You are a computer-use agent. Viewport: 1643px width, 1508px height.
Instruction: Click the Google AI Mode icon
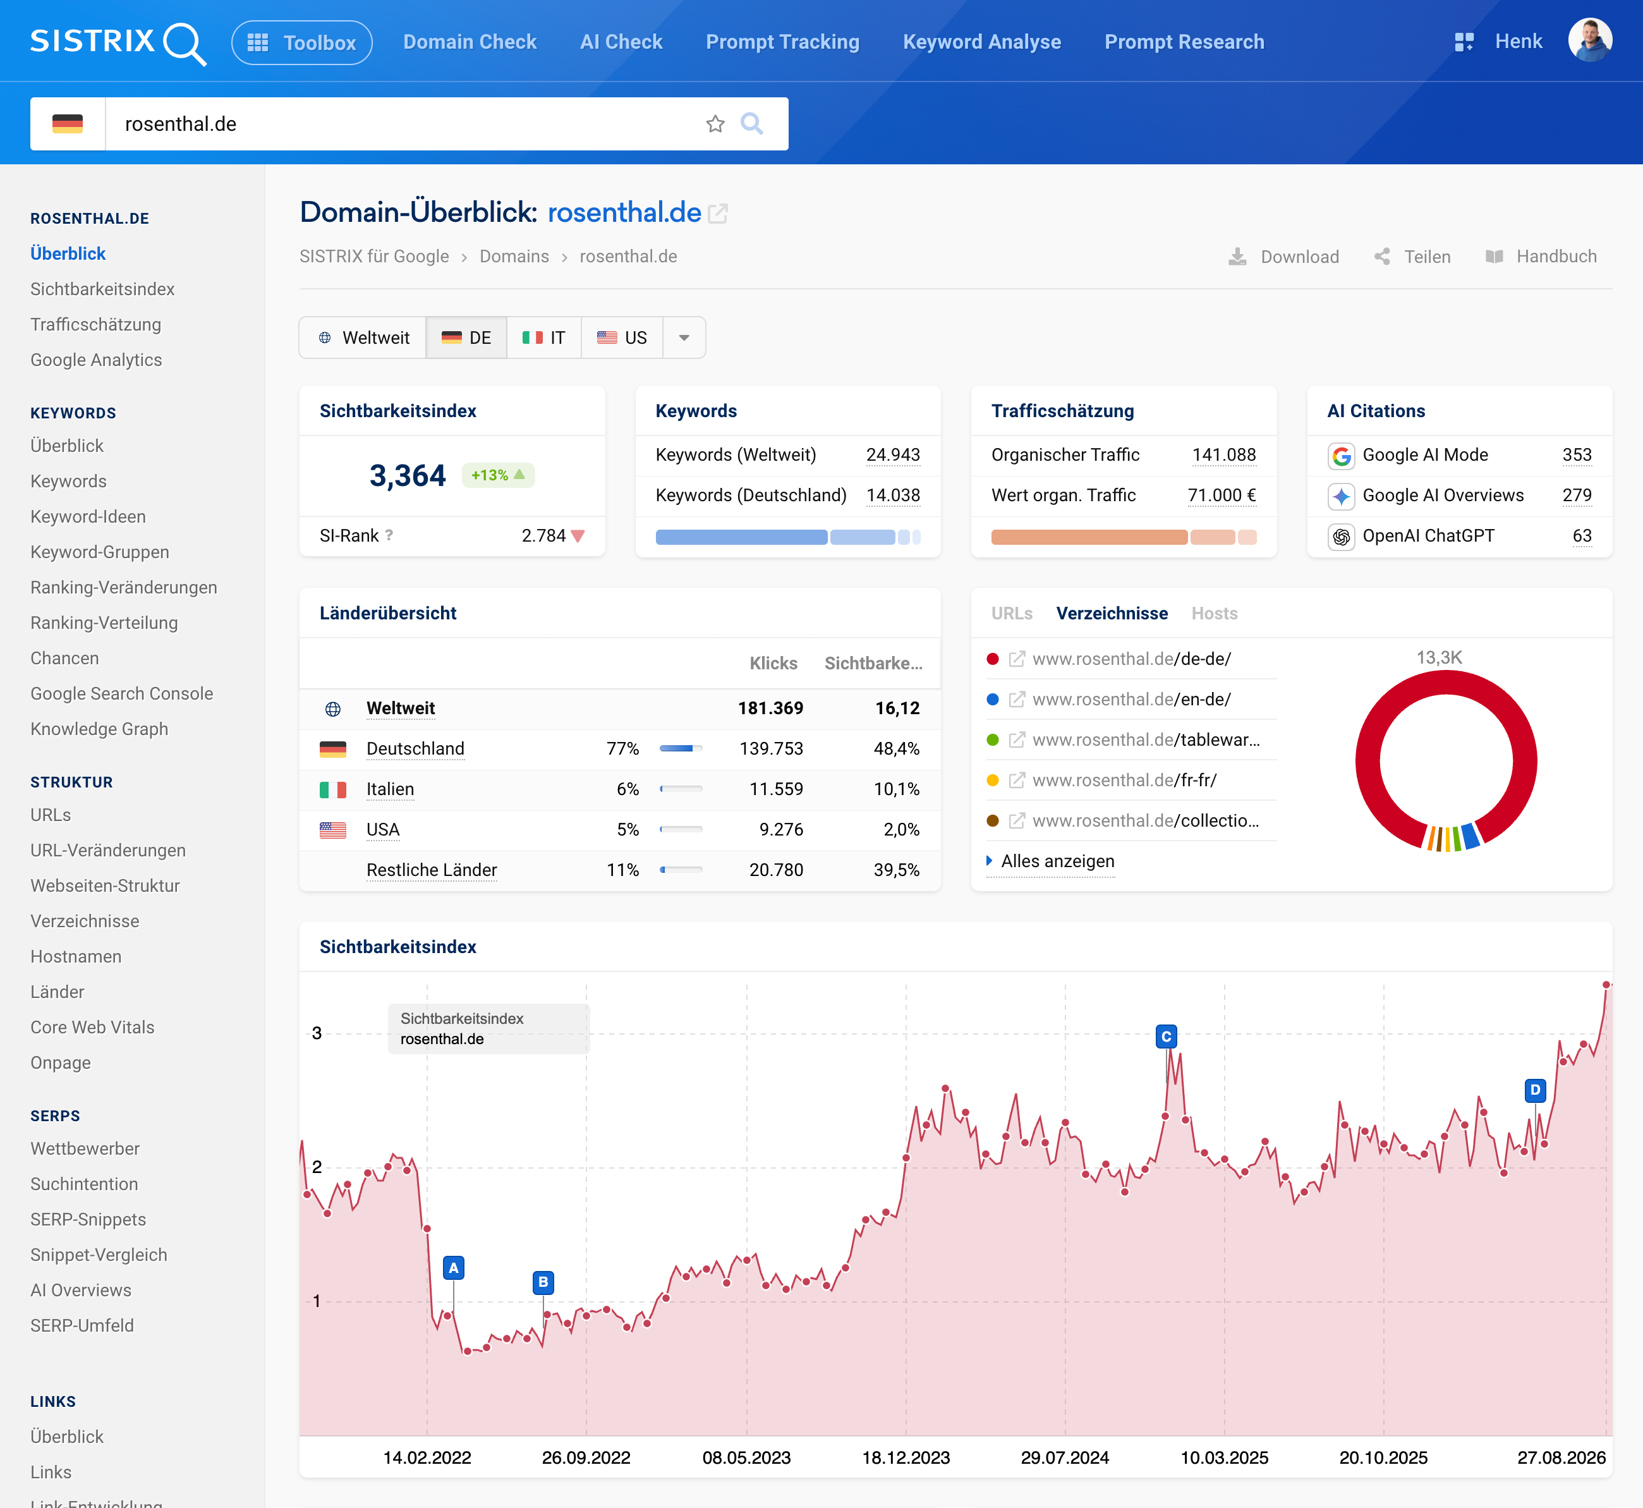1341,455
